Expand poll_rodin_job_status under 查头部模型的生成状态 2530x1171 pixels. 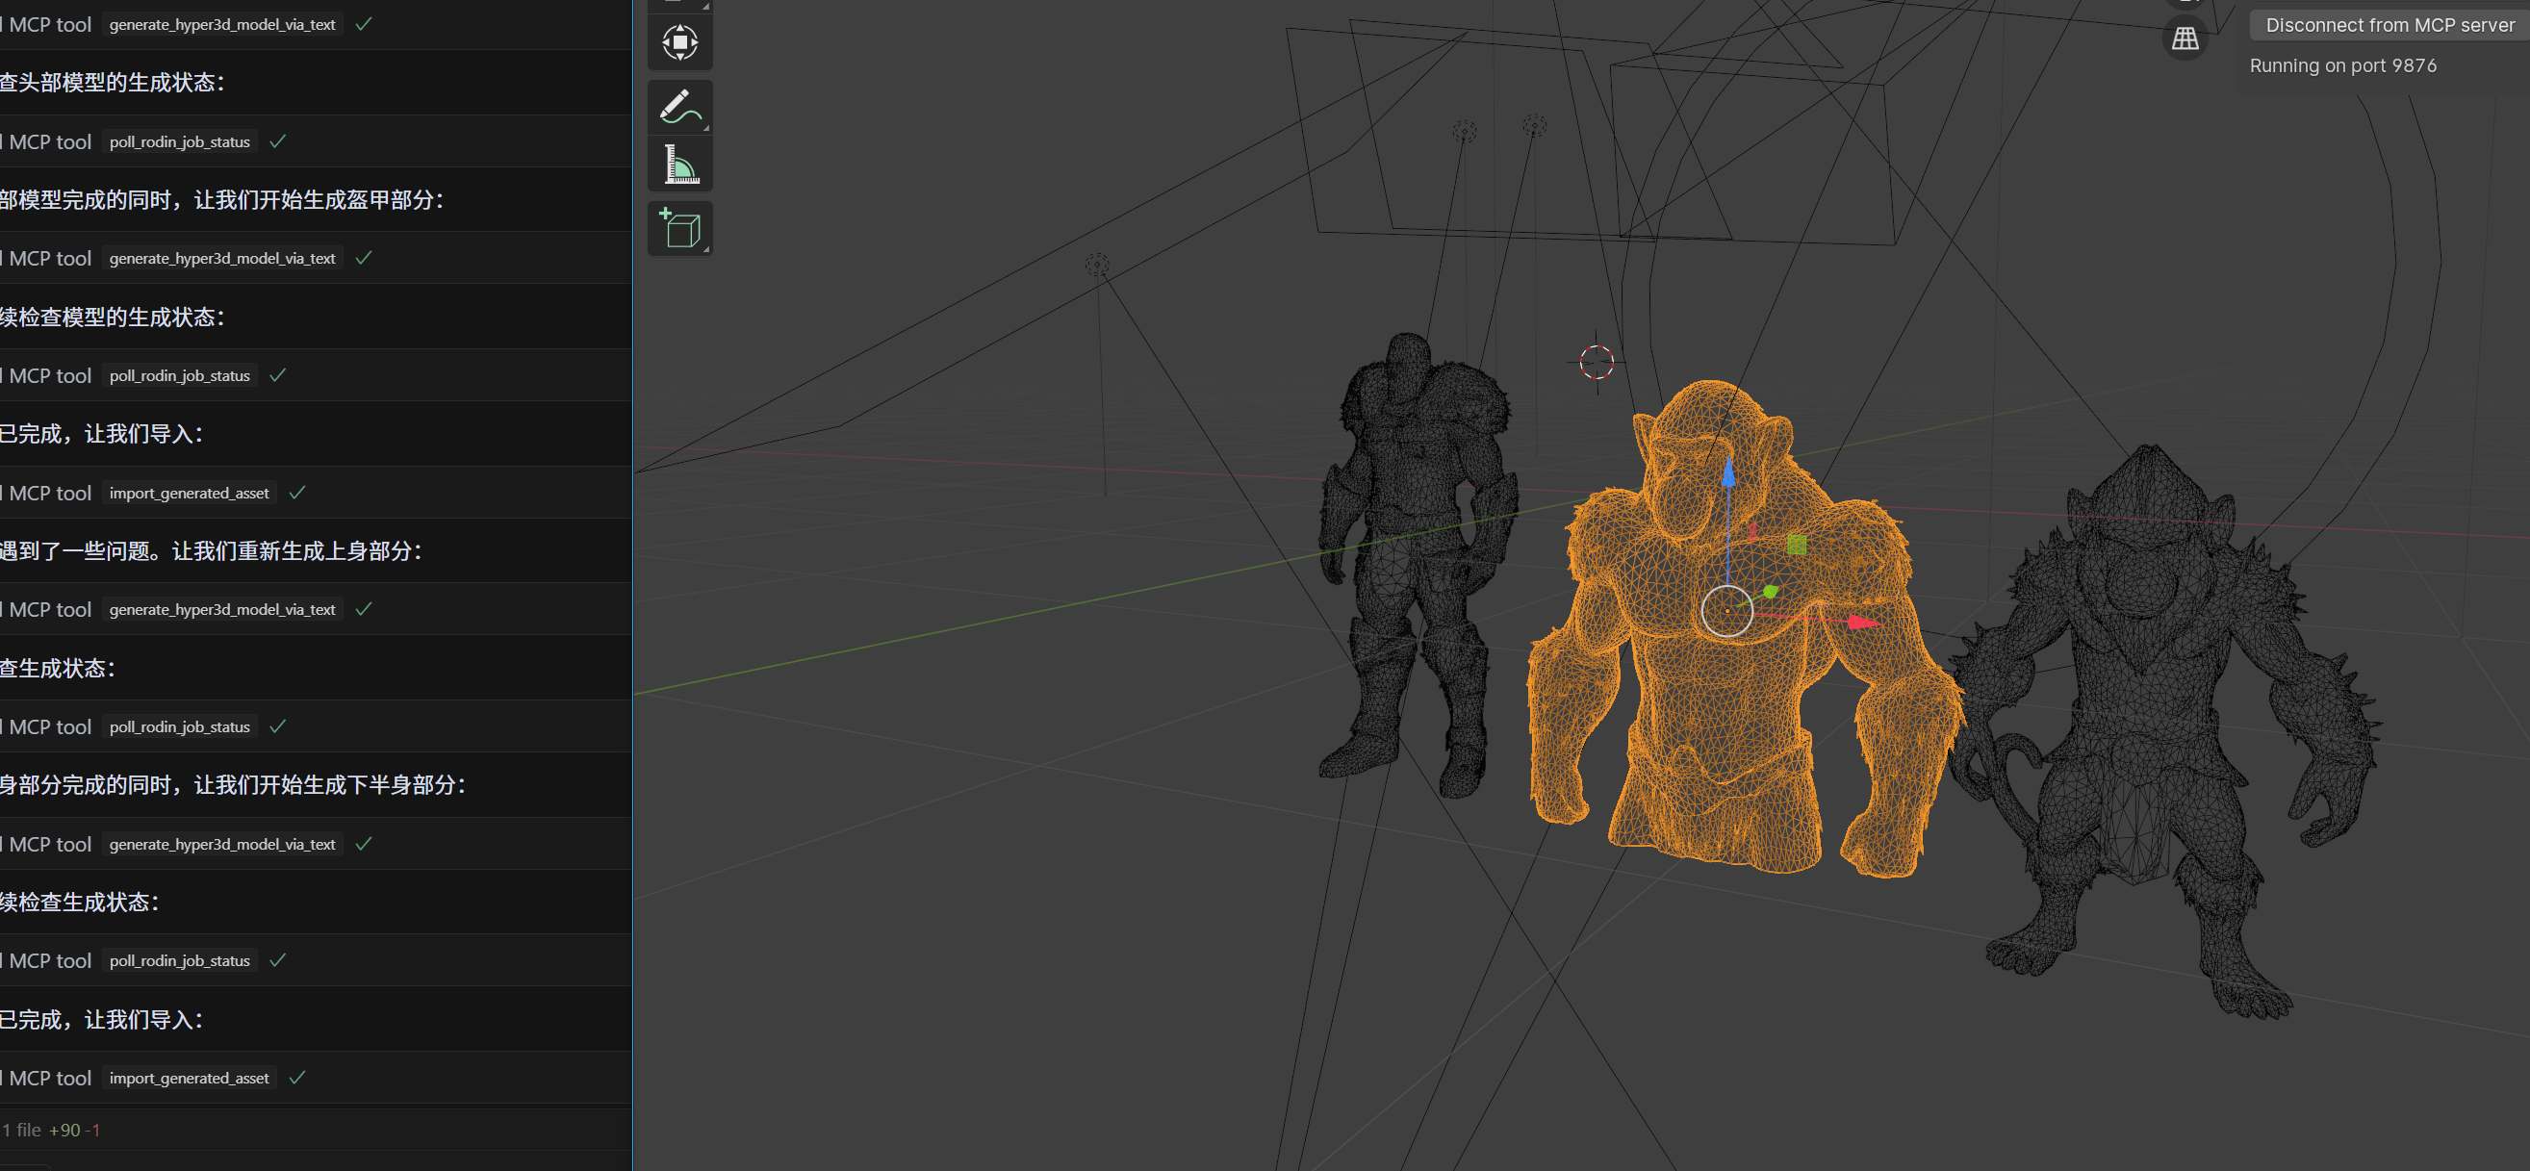click(180, 141)
